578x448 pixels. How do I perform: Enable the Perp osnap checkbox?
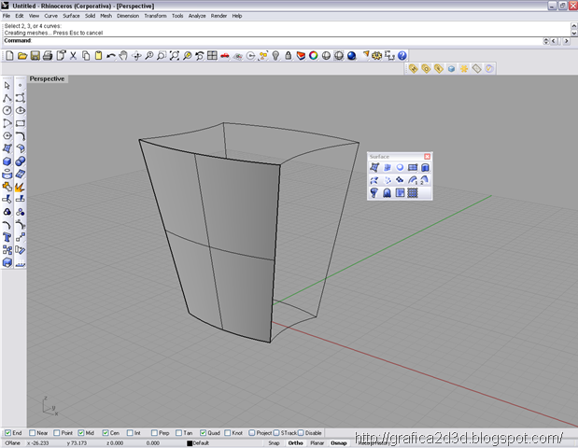click(x=154, y=433)
